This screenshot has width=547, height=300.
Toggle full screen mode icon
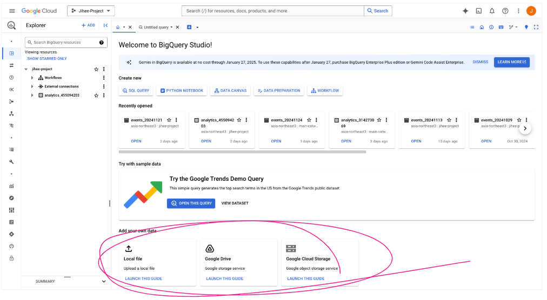[536, 27]
